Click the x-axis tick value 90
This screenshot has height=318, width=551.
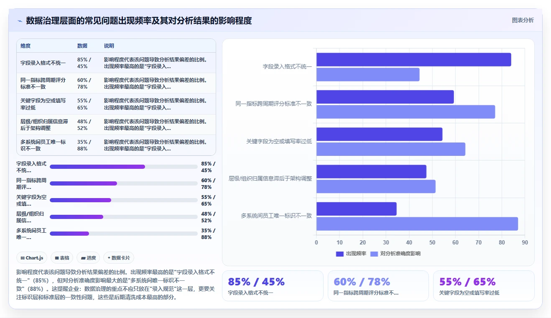point(525,242)
